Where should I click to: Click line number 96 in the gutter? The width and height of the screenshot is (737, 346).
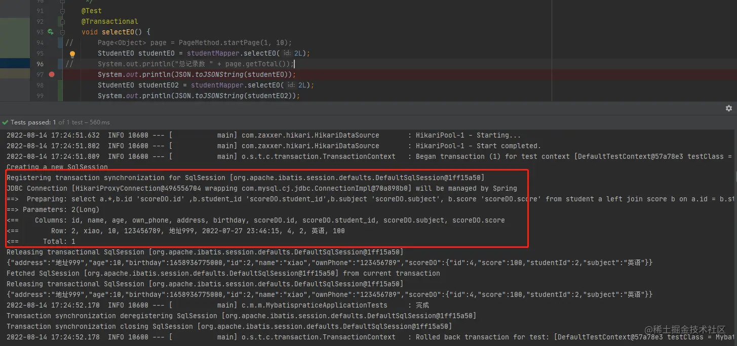point(41,64)
